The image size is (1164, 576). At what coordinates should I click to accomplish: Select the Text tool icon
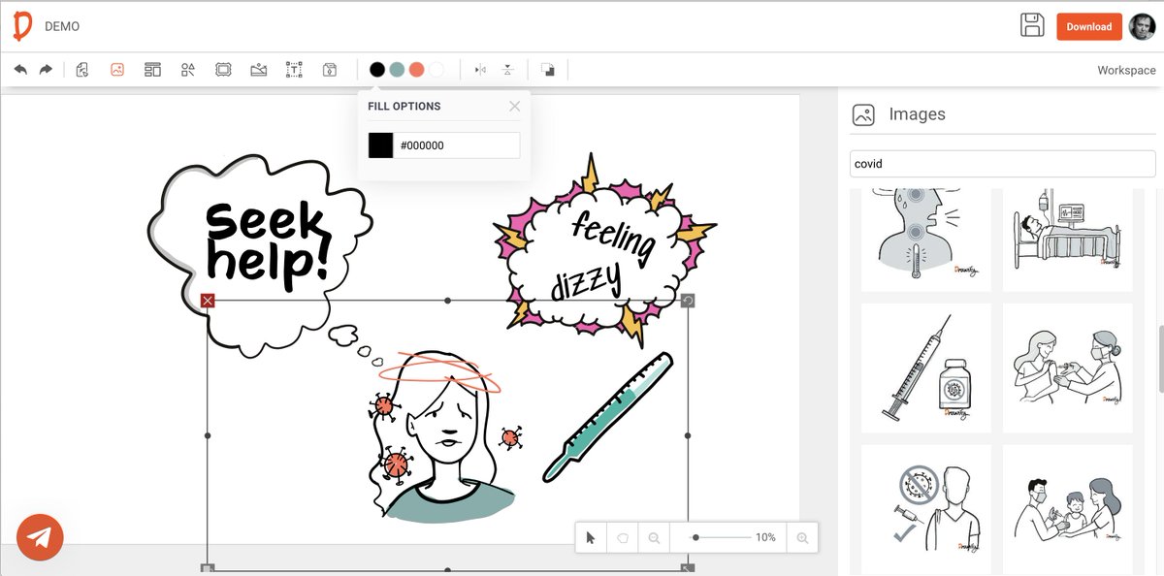point(294,69)
